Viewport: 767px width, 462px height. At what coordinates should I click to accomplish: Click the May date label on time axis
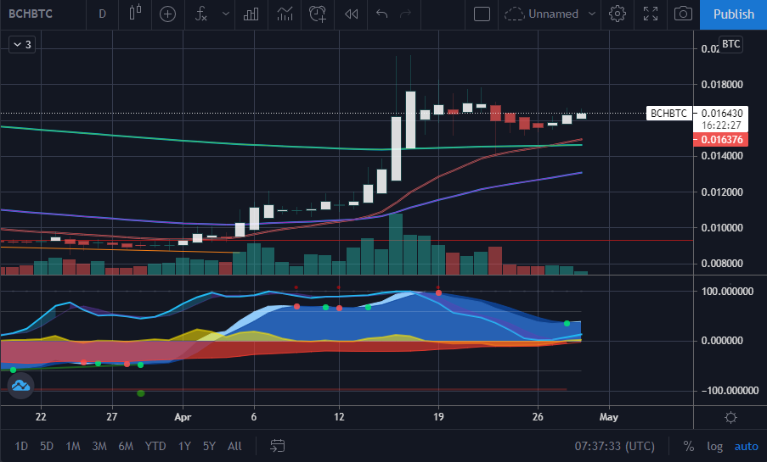(x=608, y=417)
